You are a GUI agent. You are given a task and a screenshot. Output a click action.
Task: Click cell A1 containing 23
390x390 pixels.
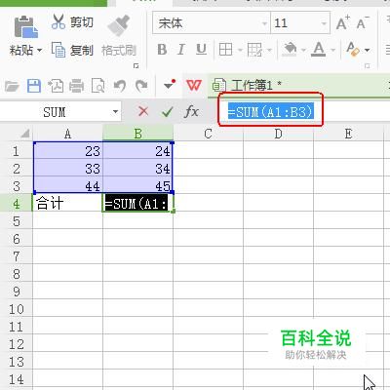coord(68,150)
